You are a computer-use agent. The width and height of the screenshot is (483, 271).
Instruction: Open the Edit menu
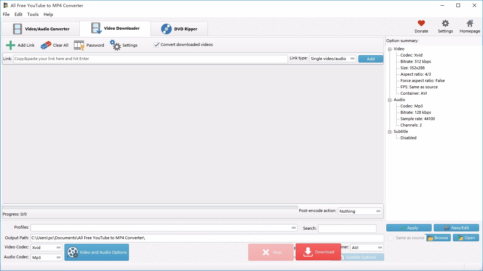point(18,14)
